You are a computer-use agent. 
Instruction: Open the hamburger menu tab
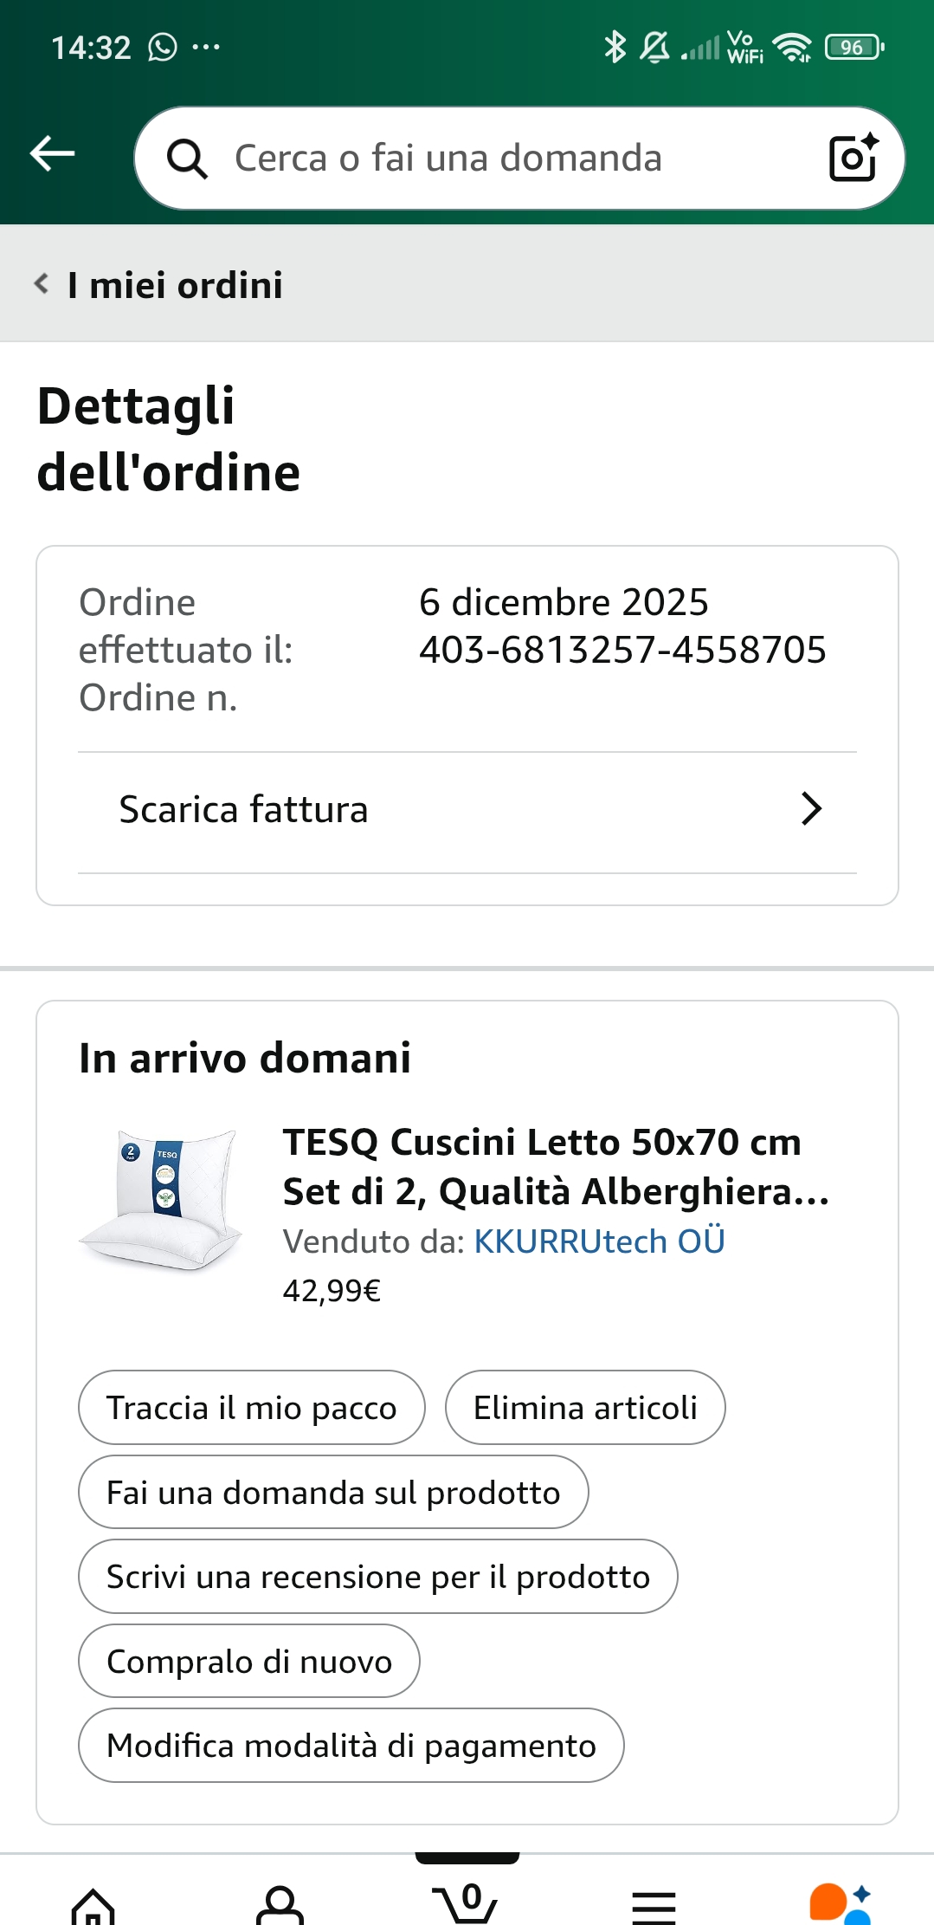click(x=654, y=1906)
